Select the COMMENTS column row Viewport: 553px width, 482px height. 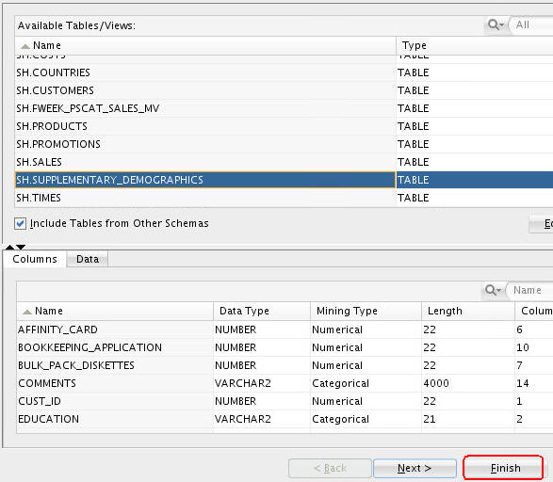(285, 384)
